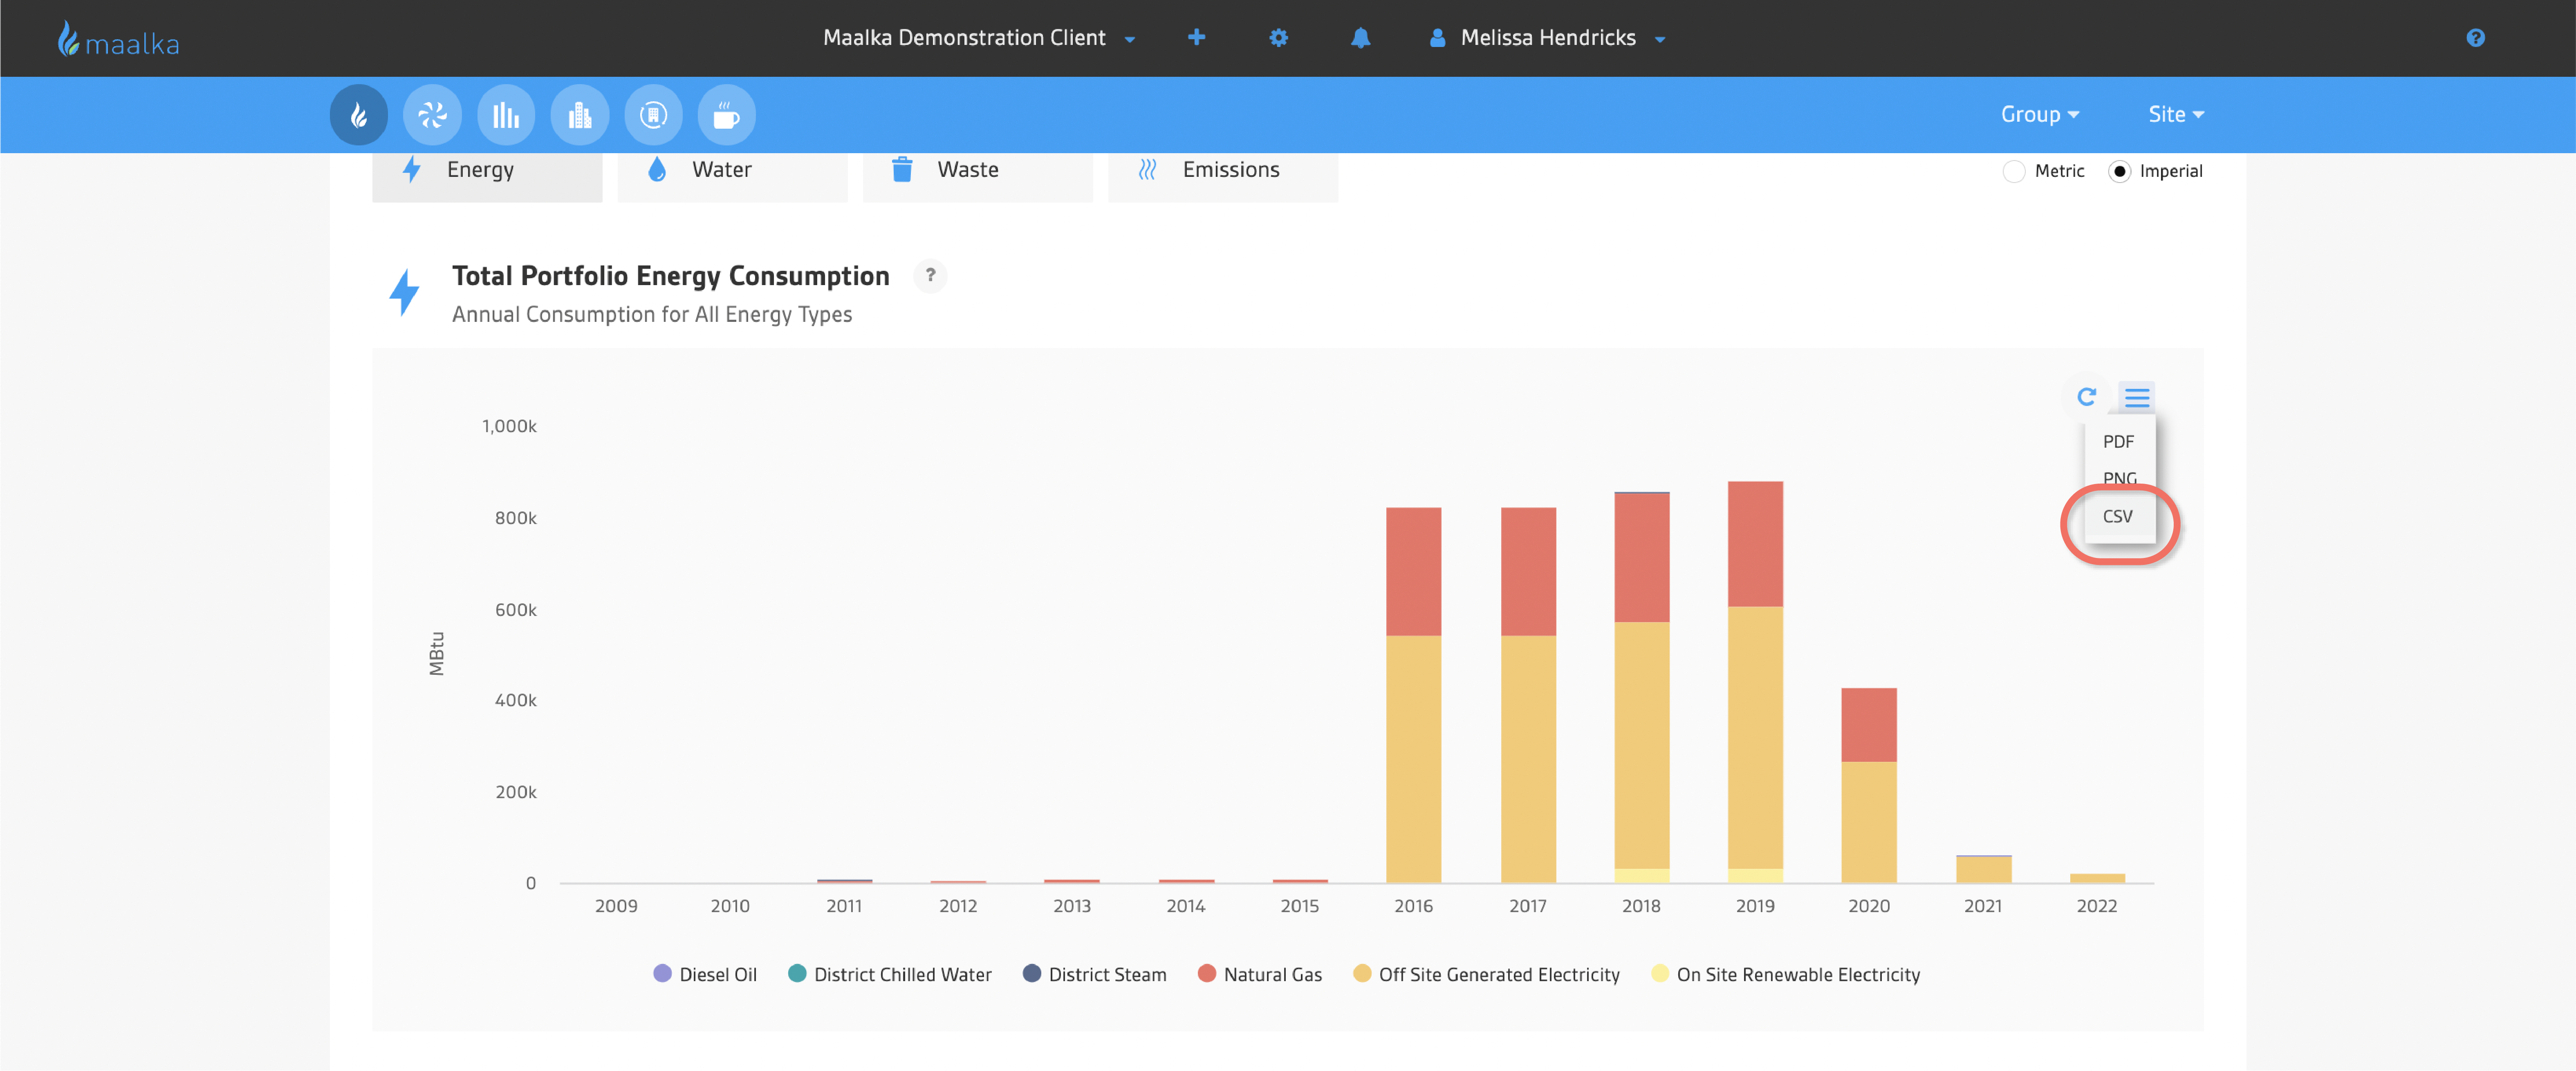
Task: Click the plus add icon in header
Action: pos(1196,38)
